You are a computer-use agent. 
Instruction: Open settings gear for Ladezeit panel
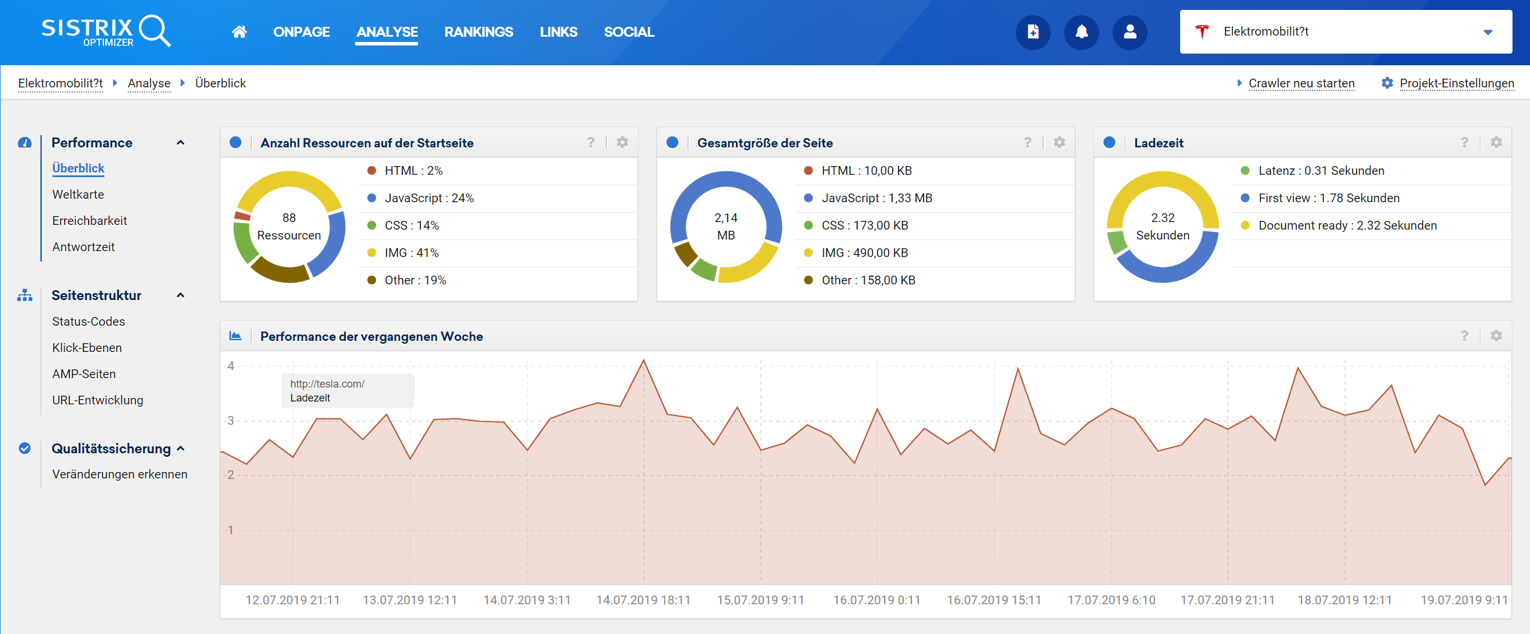1496,142
